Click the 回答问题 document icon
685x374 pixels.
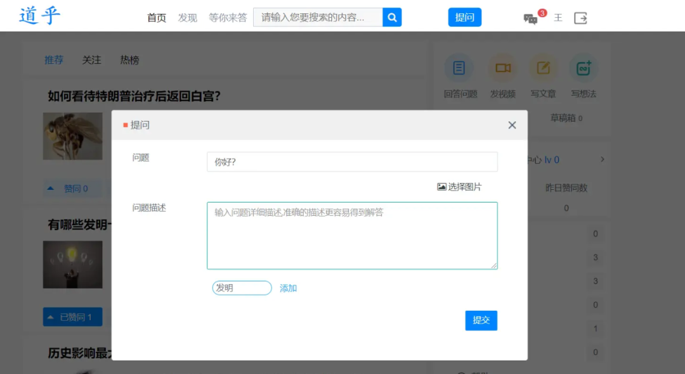pos(459,68)
